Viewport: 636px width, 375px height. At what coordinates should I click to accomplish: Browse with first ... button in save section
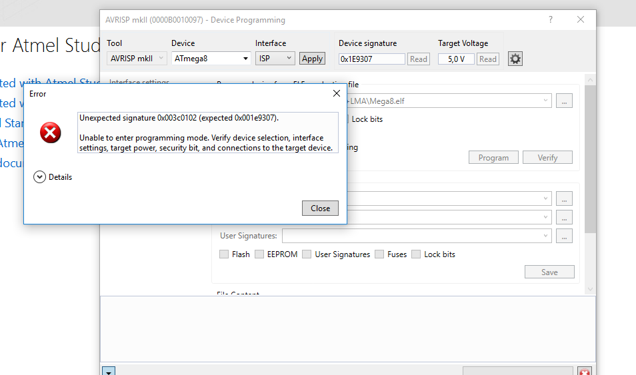564,198
